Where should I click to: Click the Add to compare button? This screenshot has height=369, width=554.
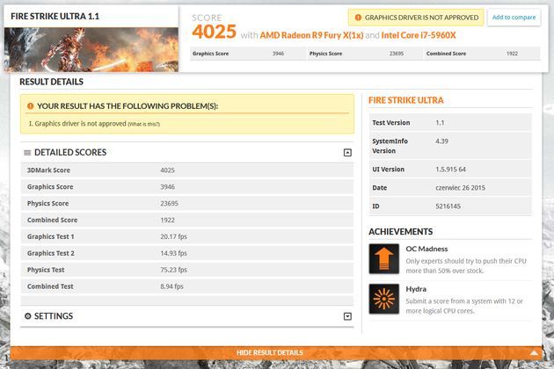(514, 18)
